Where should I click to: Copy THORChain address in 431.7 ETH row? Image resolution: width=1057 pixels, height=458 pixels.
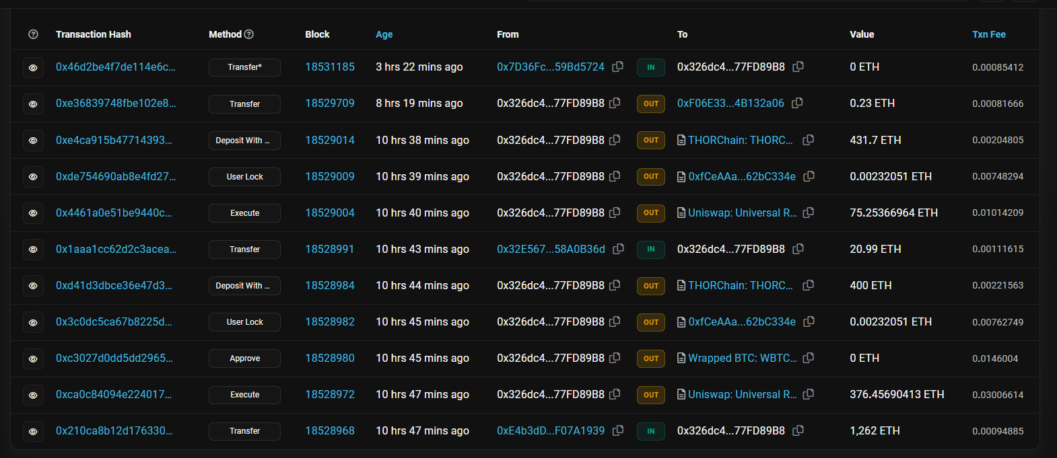coord(809,140)
